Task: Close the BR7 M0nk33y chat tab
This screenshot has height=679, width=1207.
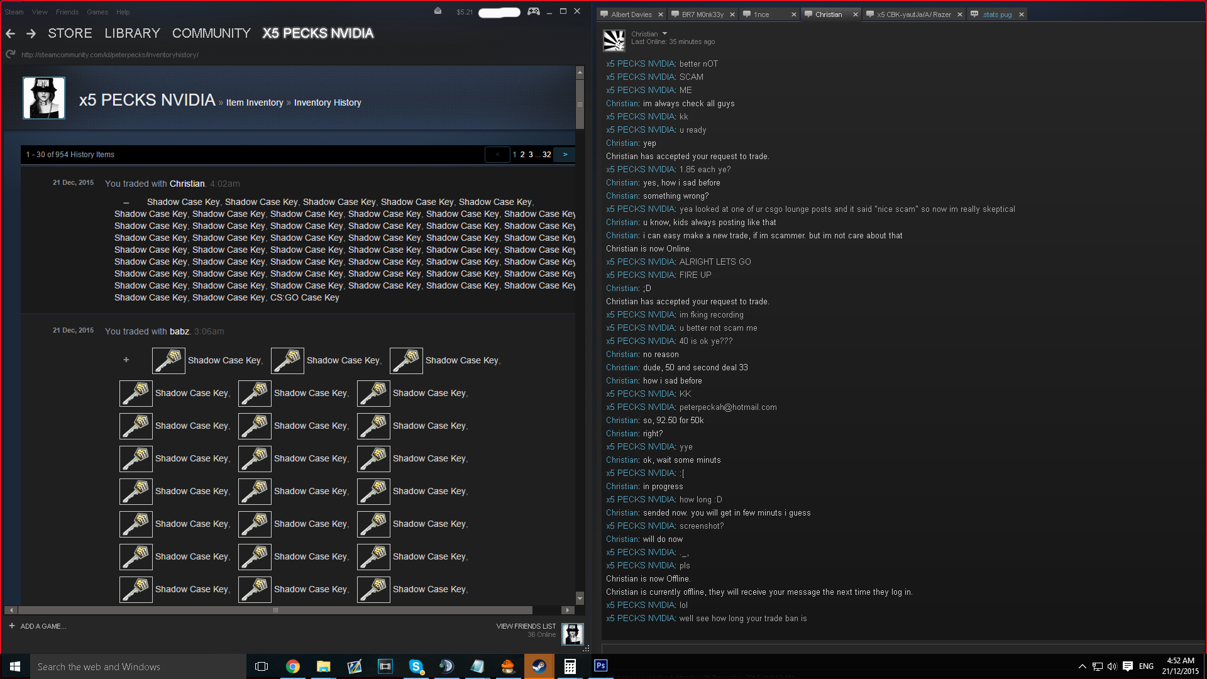Action: [x=732, y=14]
